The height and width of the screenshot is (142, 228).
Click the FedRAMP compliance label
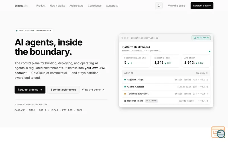[x=20, y=110]
